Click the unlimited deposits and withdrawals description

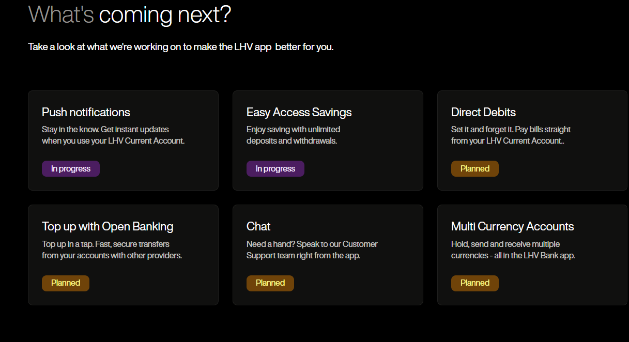293,135
